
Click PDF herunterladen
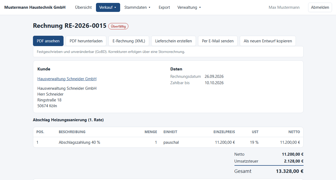(86, 41)
